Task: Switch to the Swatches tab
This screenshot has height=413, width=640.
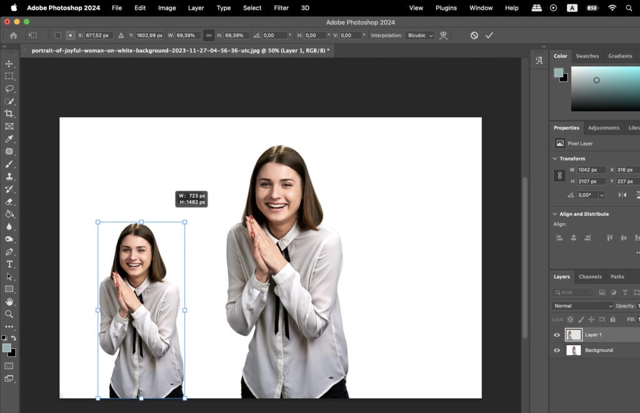Action: pyautogui.click(x=587, y=56)
